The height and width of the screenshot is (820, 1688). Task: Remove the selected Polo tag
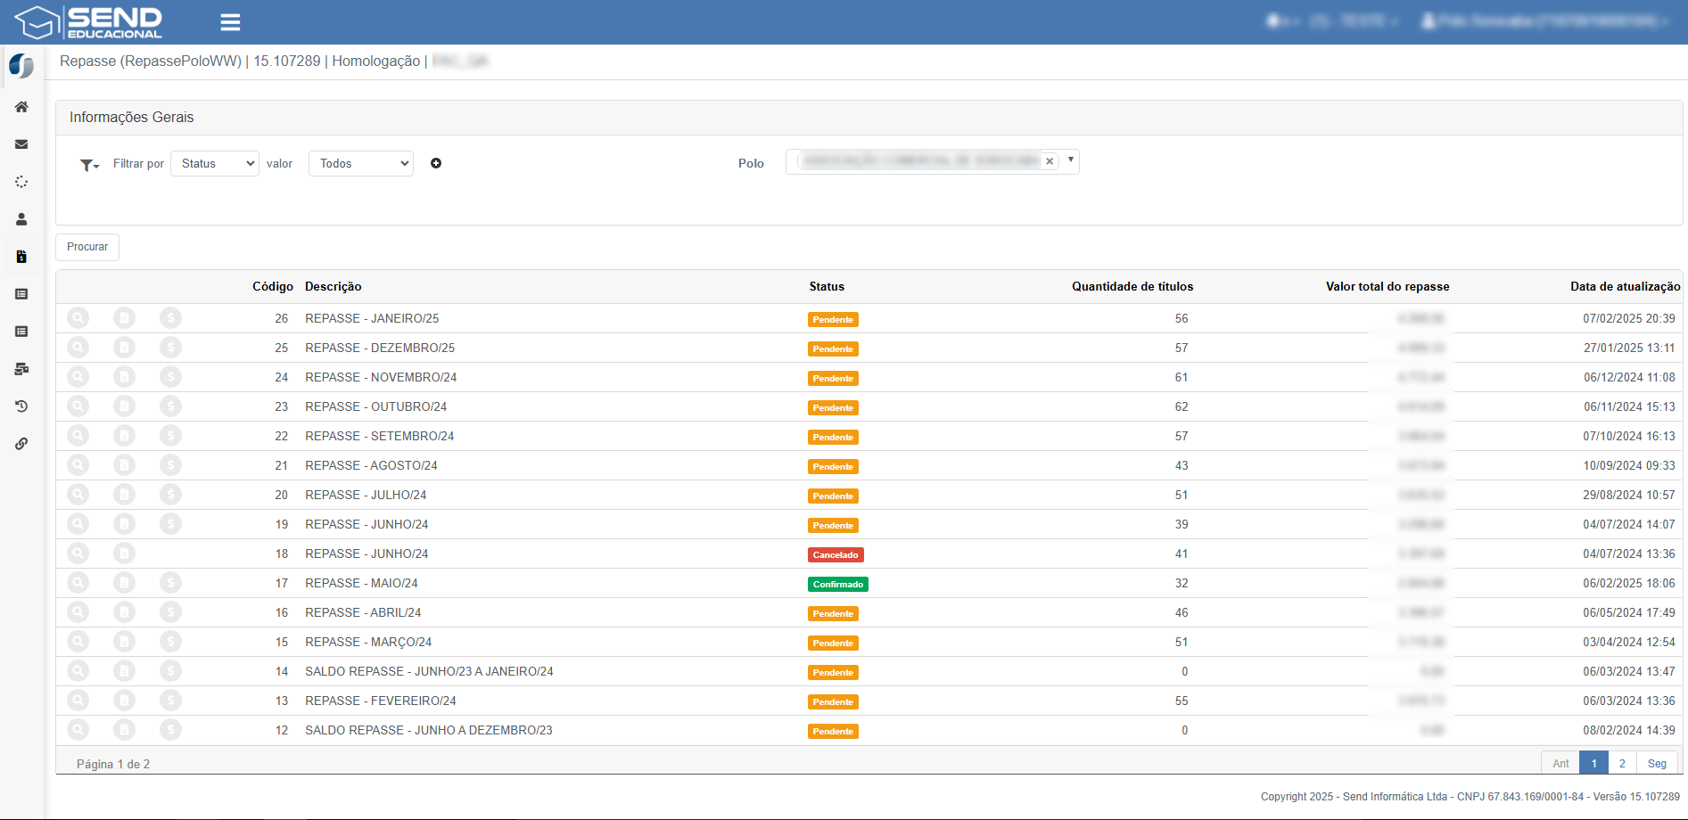click(1050, 161)
